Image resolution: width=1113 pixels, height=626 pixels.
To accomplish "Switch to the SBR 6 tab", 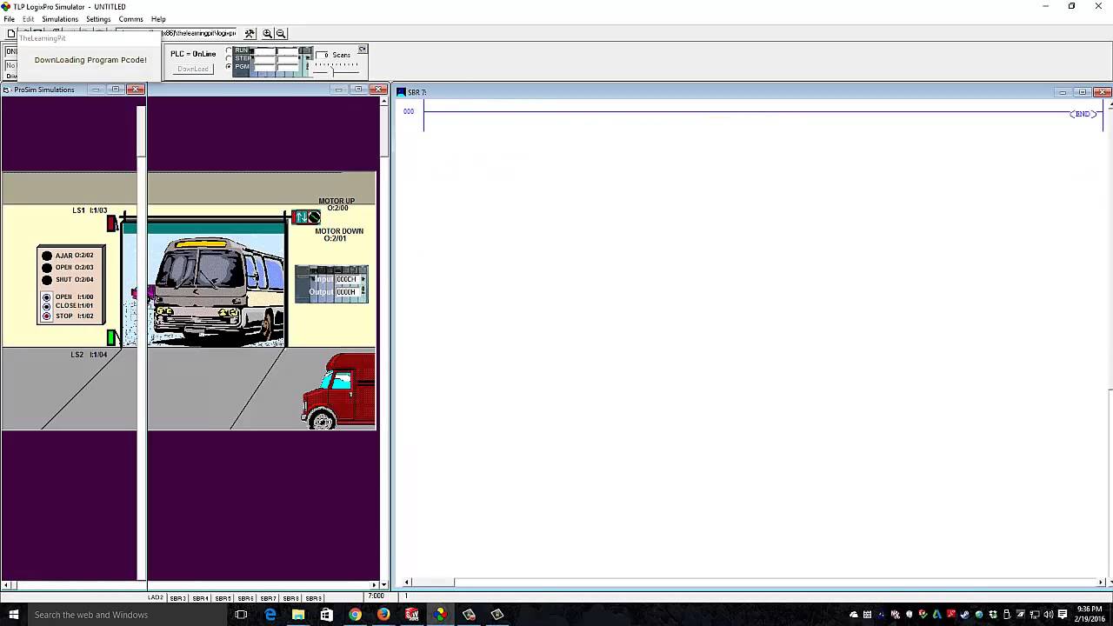I will 246,598.
